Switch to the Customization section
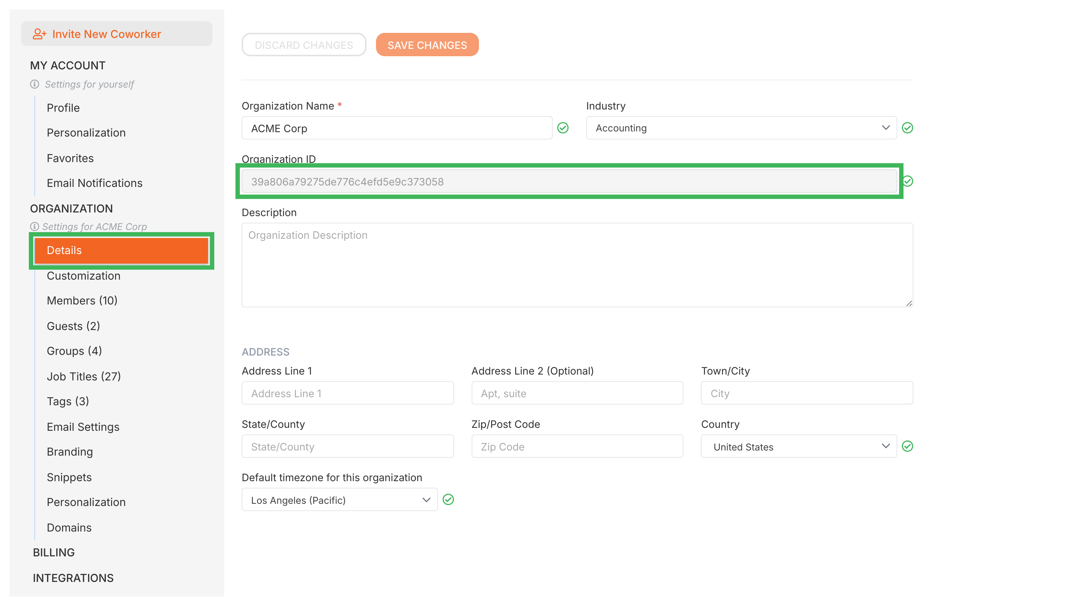 84,276
